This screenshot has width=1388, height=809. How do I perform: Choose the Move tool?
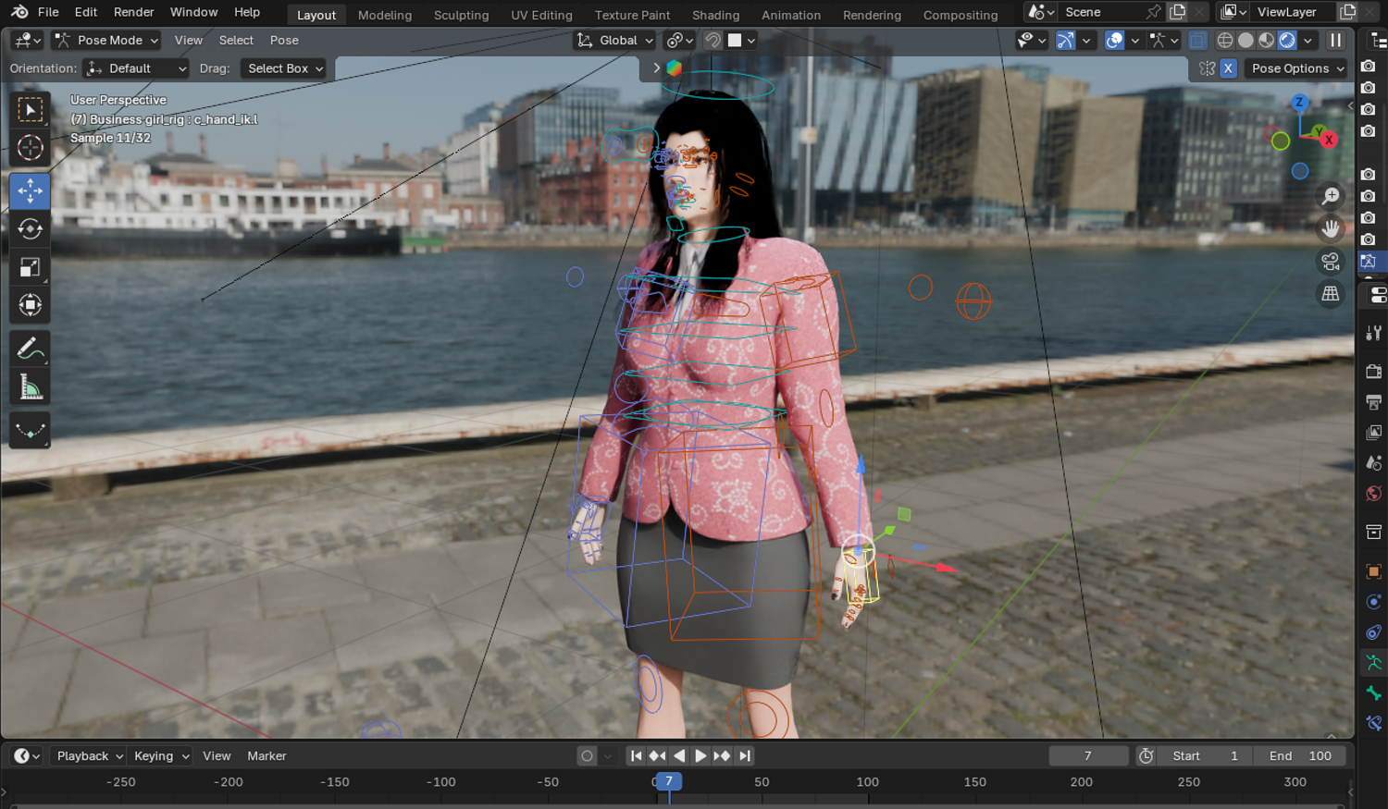point(30,190)
